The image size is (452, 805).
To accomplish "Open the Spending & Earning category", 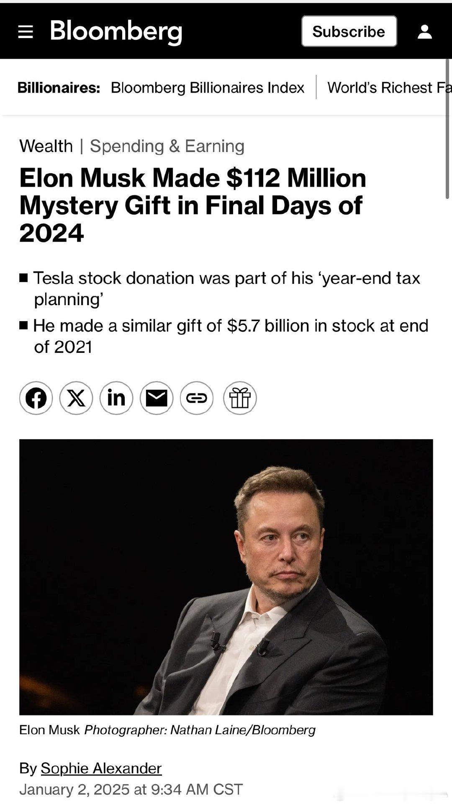I will point(167,146).
